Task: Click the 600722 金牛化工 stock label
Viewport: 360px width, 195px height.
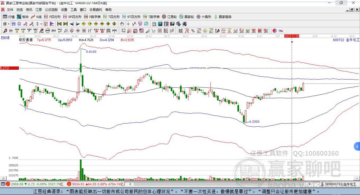Action: pos(346,40)
